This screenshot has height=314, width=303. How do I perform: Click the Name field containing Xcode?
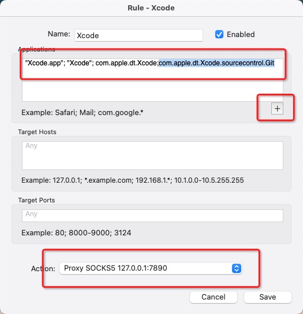139,35
